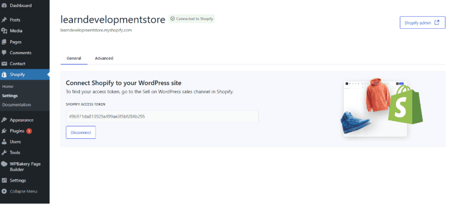The height and width of the screenshot is (205, 452).
Task: Click the Posts pushpin icon
Action: tap(4, 20)
